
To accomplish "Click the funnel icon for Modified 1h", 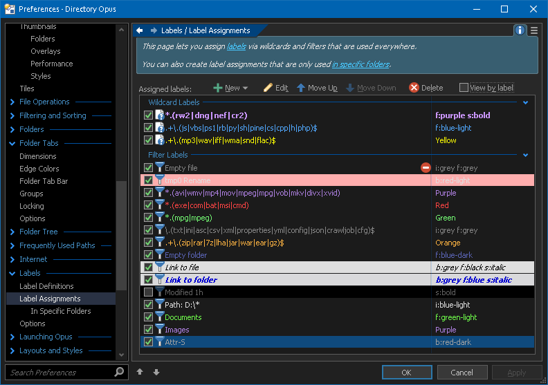I will click(x=159, y=292).
